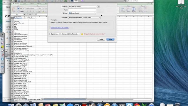The width and height of the screenshot is (188, 106).
Task: Click the fx function icon in formula bar
Action: pyautogui.click(x=36, y=14)
